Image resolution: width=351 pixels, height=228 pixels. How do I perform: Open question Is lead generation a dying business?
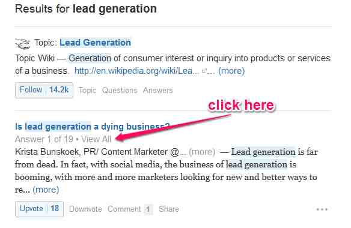92,127
